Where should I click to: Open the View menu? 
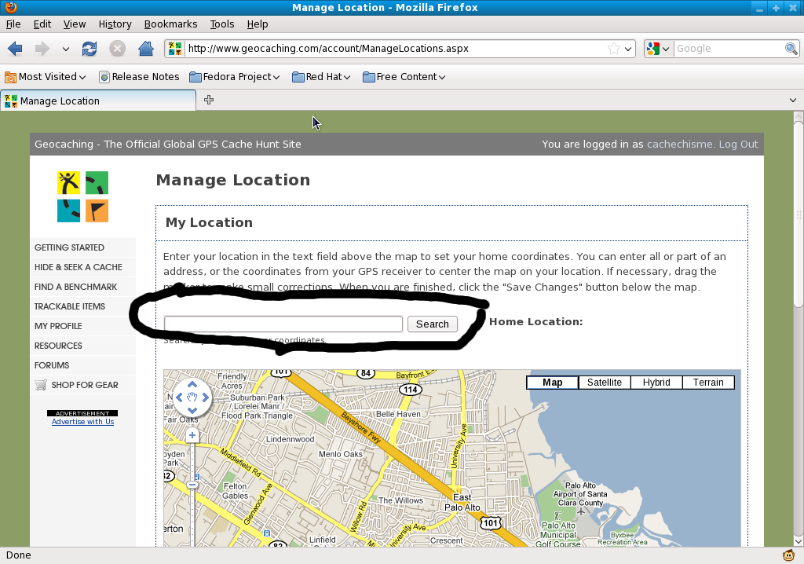(75, 24)
